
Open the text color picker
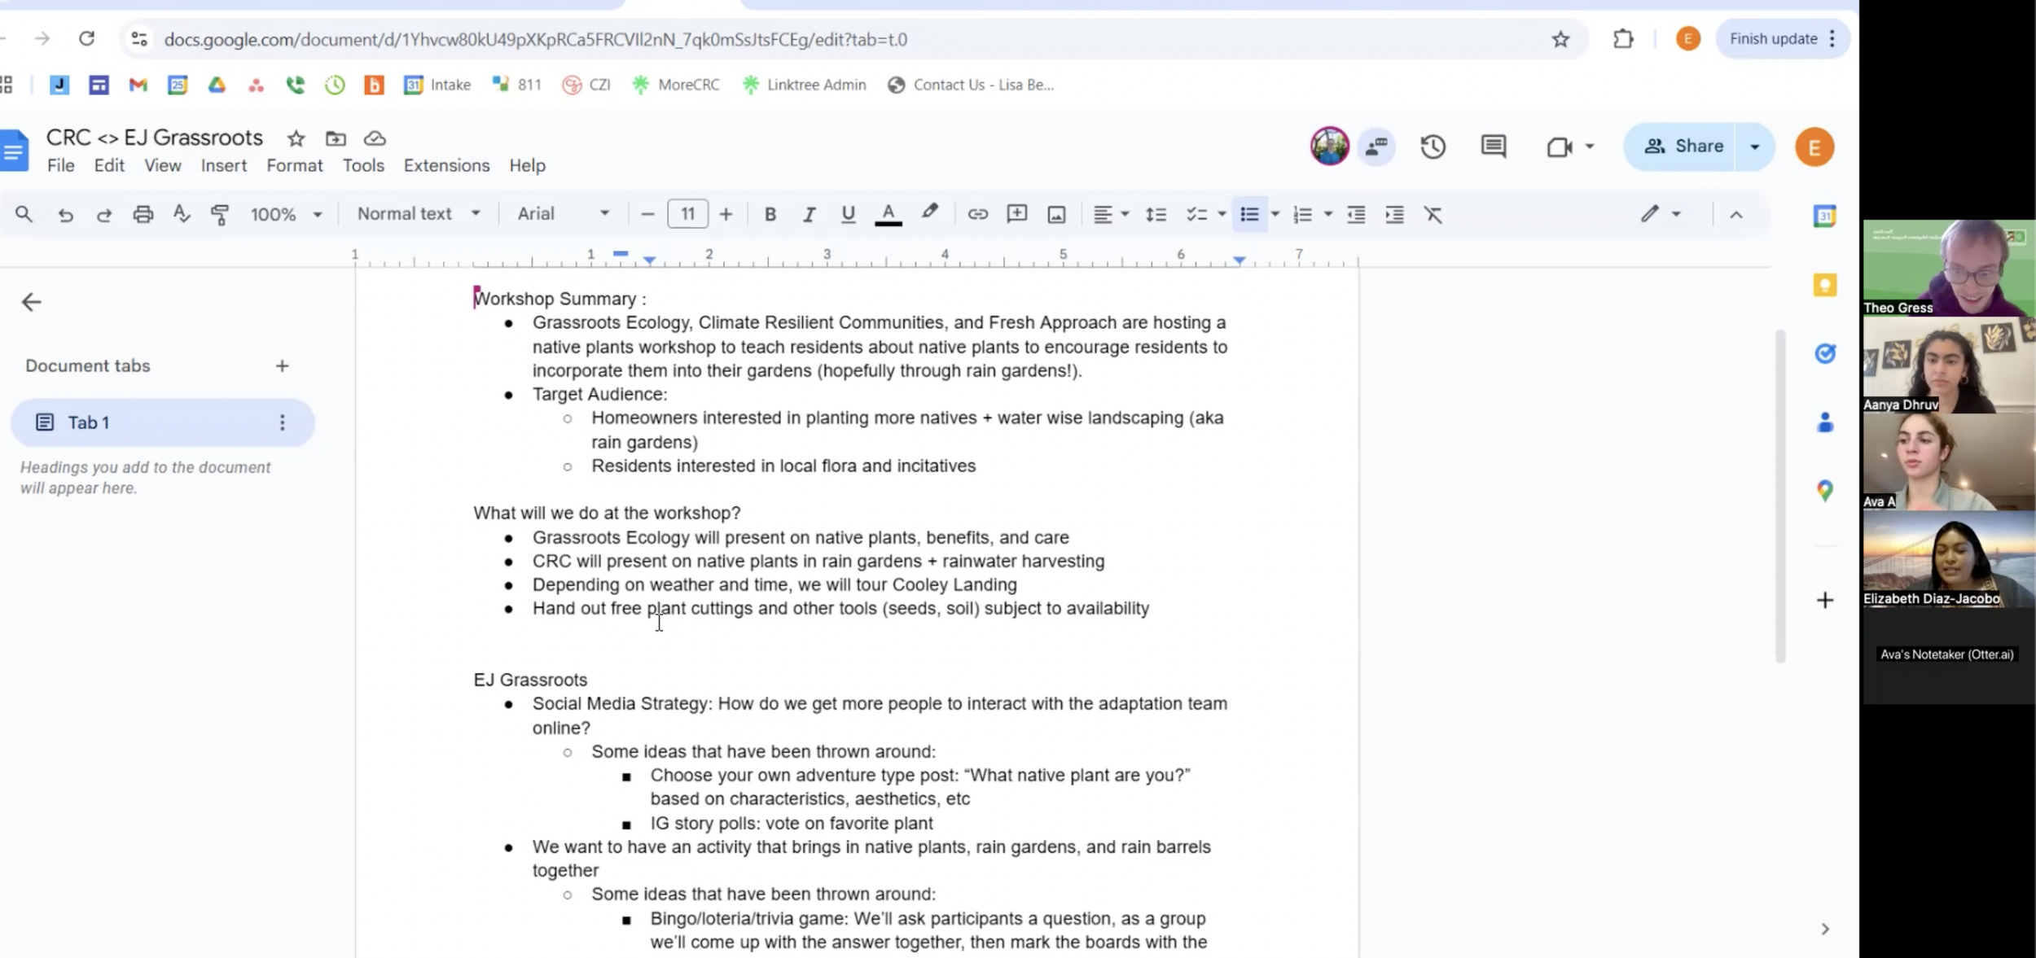click(888, 215)
